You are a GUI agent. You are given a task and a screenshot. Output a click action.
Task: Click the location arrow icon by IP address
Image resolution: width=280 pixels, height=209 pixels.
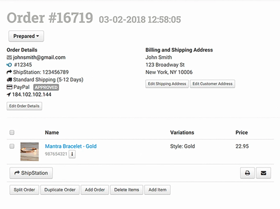click(9, 94)
